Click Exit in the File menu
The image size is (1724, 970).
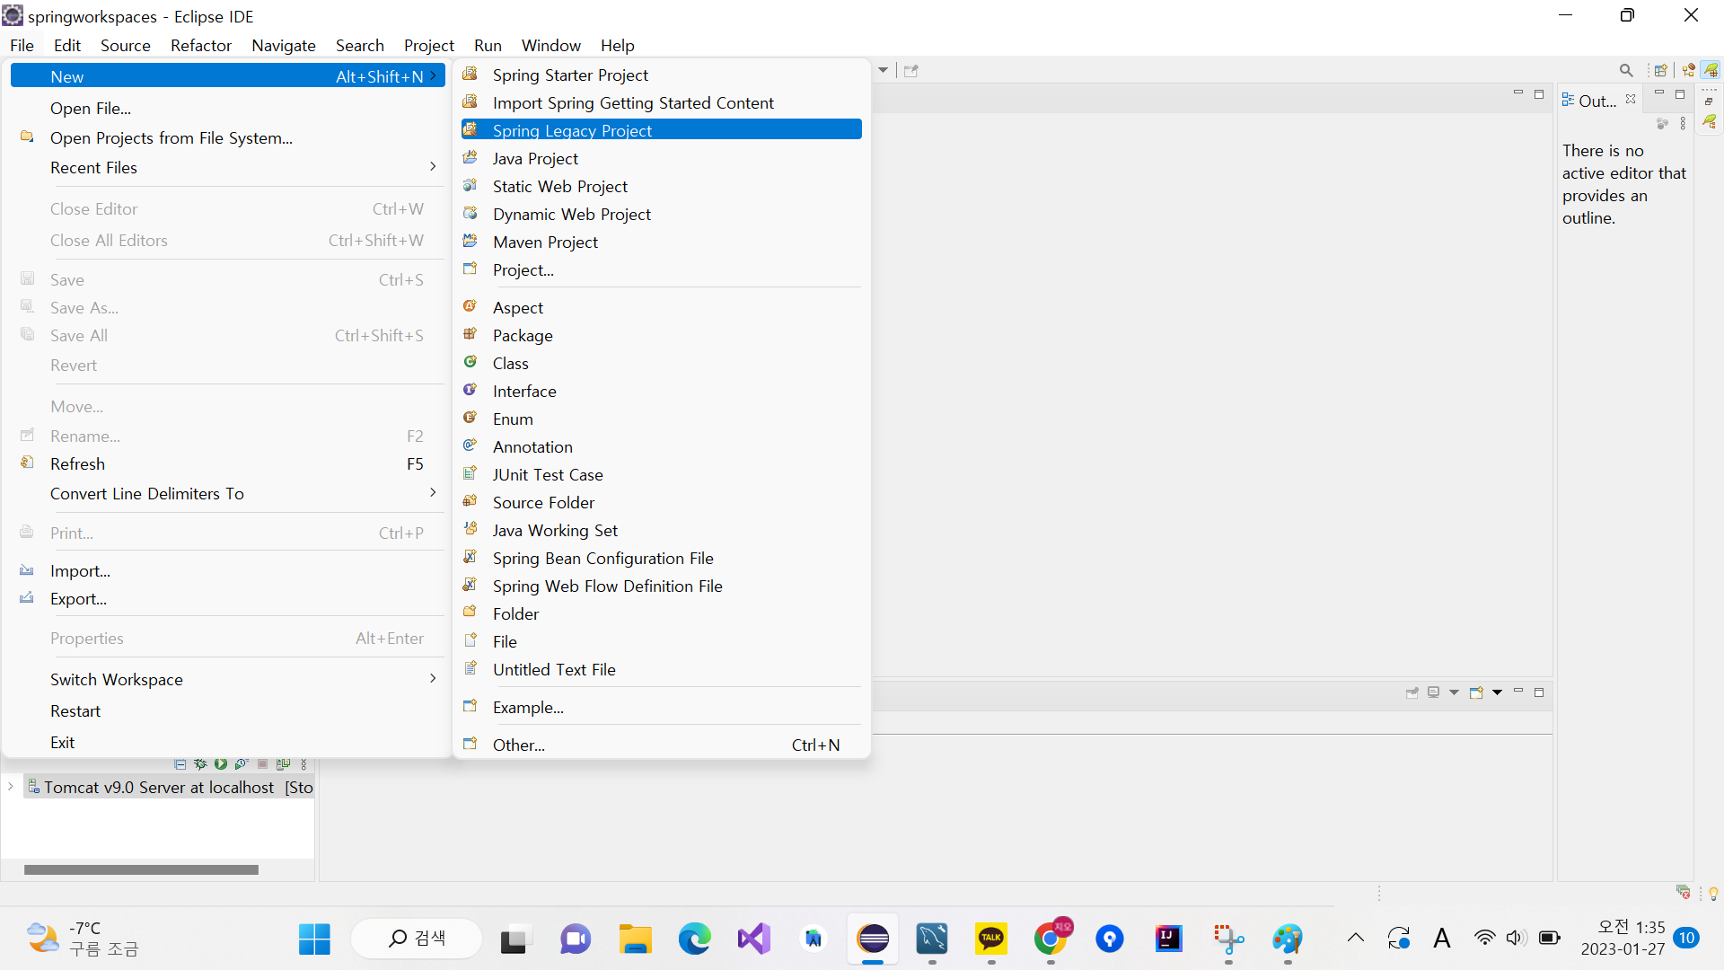coord(228,742)
